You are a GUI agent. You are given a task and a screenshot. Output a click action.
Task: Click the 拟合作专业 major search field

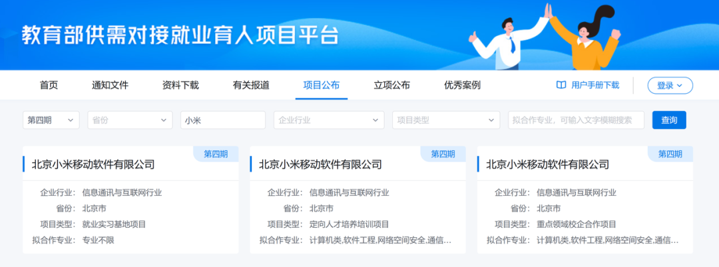point(575,120)
